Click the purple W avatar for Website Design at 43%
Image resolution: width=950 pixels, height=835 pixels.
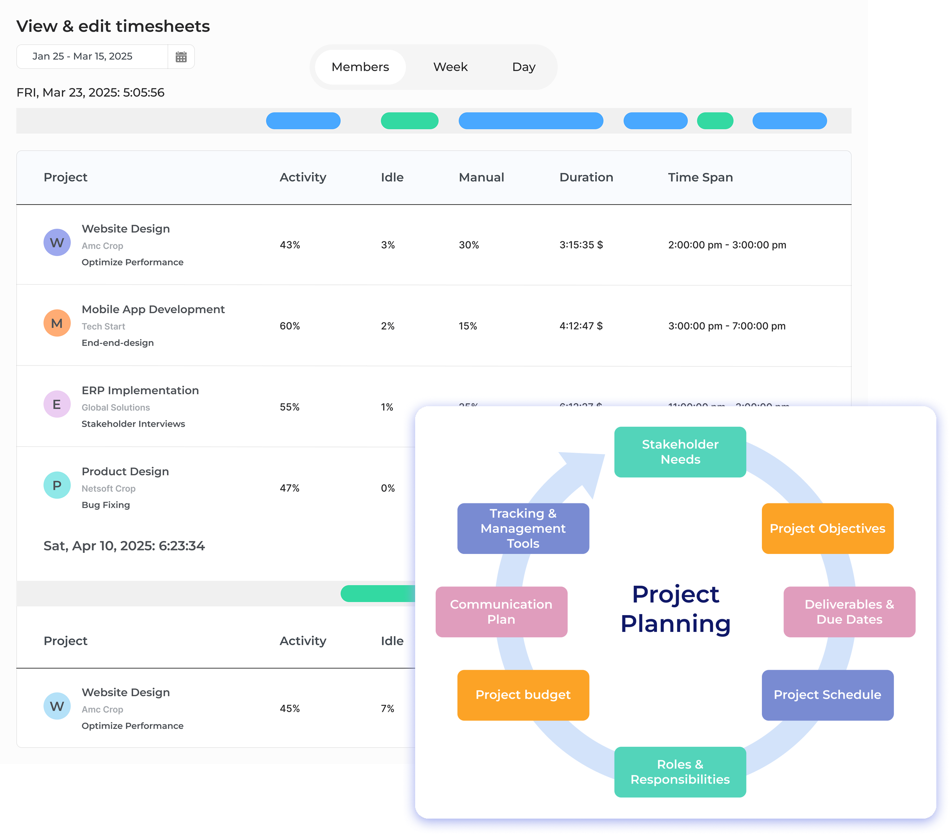click(x=57, y=242)
